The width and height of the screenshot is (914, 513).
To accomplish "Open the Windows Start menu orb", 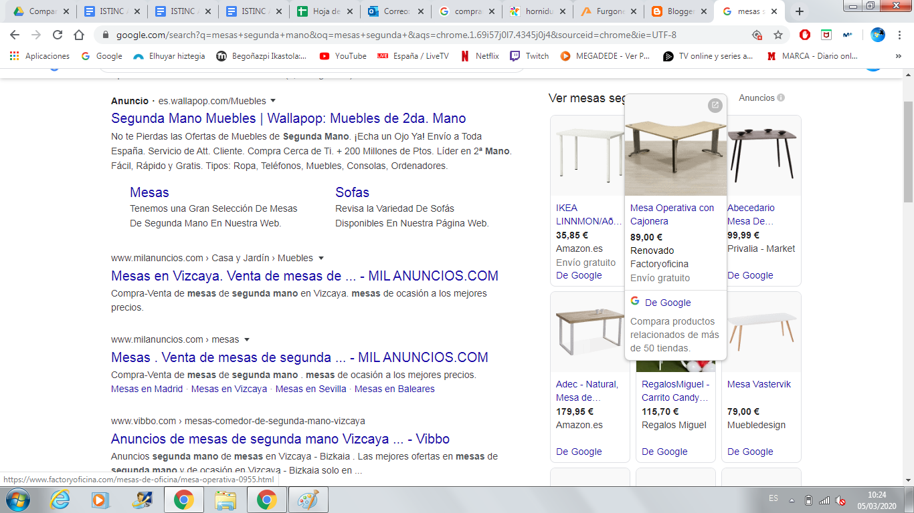I will [x=17, y=500].
